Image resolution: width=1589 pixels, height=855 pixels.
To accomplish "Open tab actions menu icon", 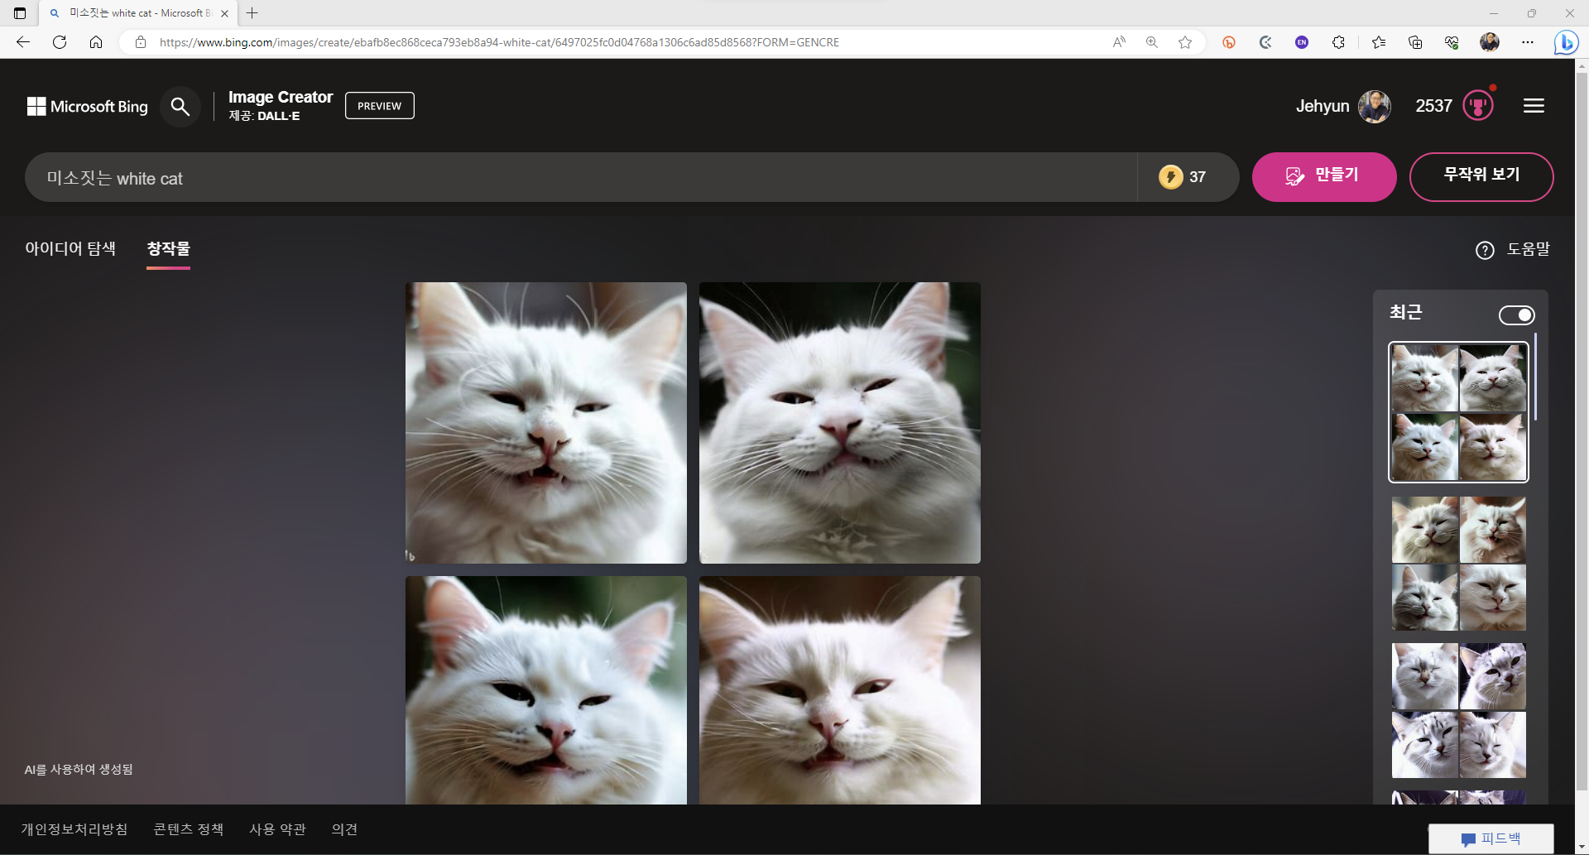I will pyautogui.click(x=20, y=13).
